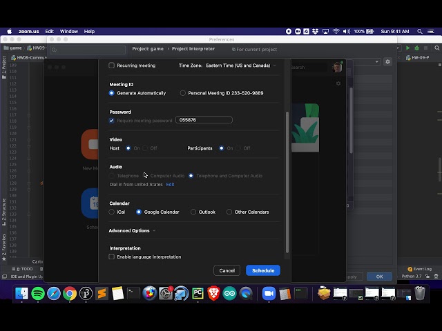Open the Trash in the dock
The height and width of the screenshot is (331, 442).
419,294
